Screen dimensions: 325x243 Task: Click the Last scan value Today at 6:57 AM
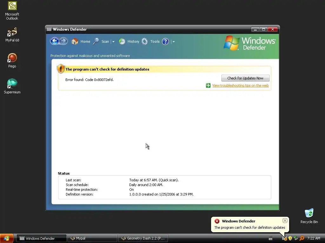154,180
